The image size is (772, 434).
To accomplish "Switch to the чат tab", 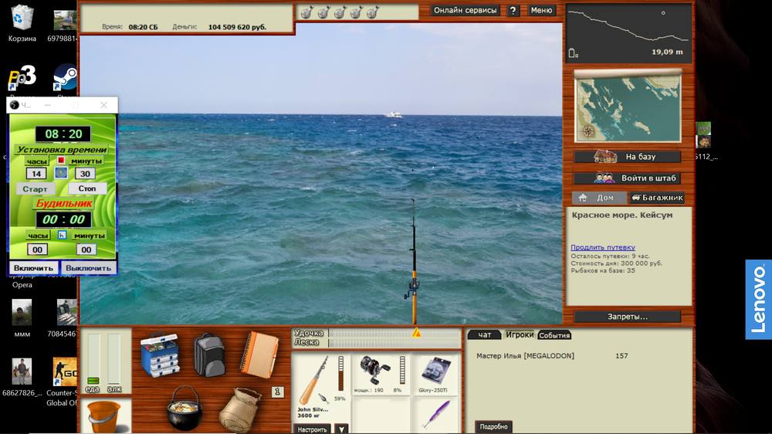I will tap(485, 335).
